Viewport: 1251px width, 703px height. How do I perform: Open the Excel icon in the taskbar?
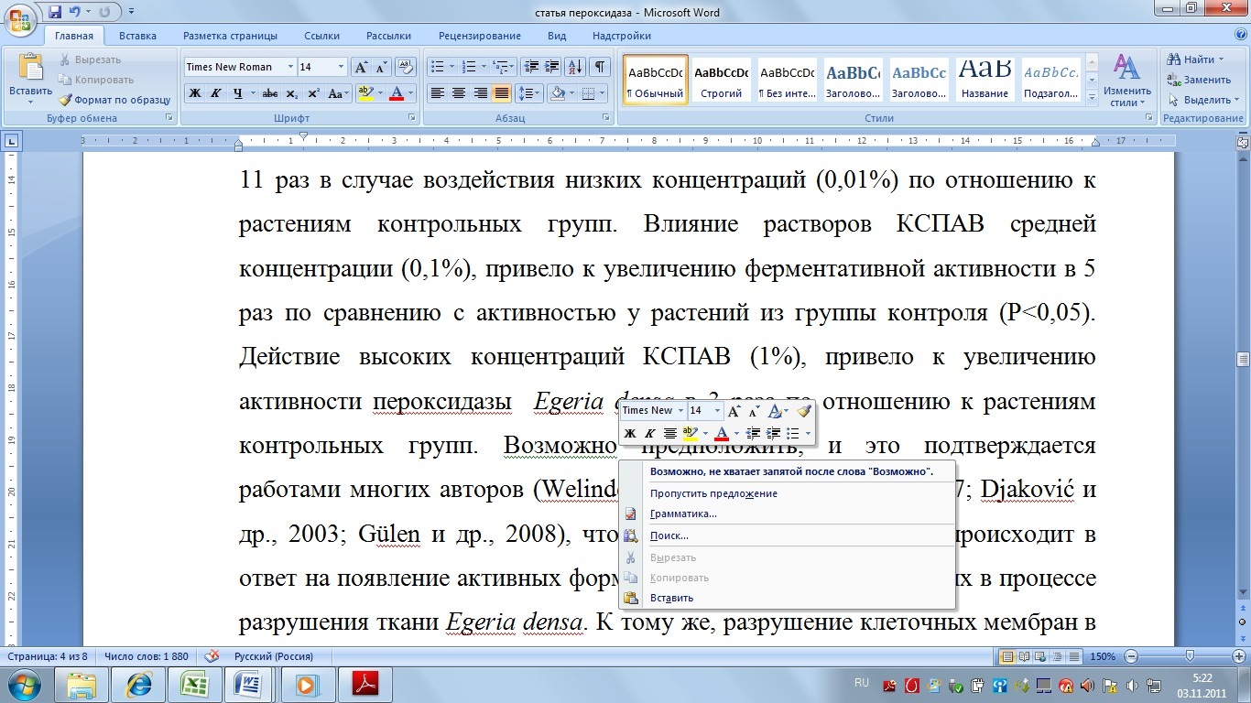192,684
